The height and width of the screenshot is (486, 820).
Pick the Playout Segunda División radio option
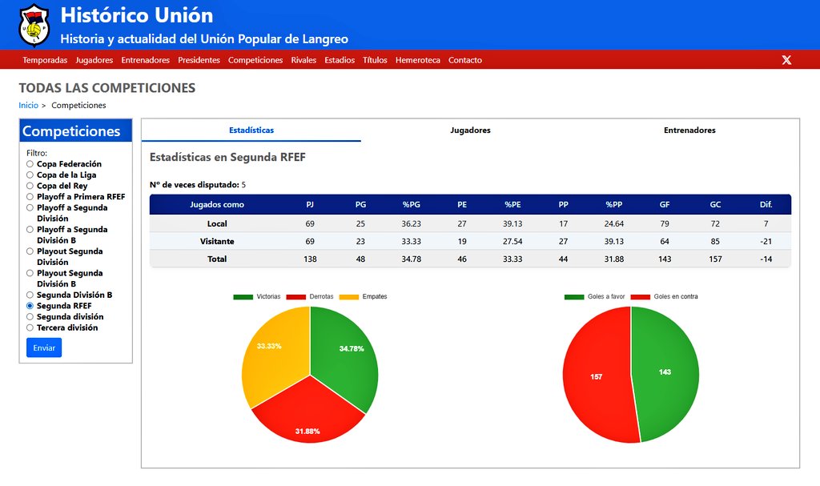pos(30,251)
